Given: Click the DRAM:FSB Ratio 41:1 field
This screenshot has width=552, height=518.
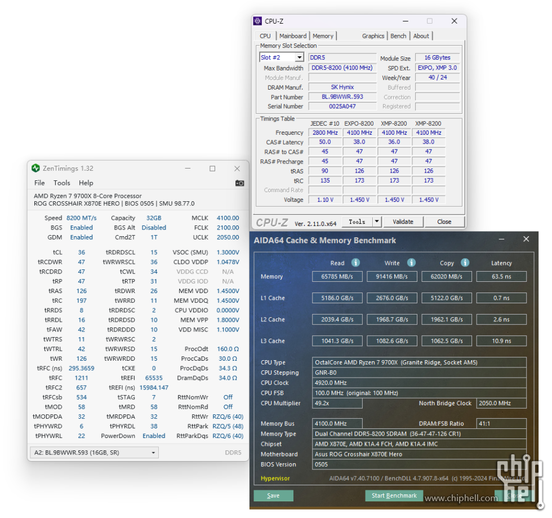Looking at the screenshot, I should point(501,423).
